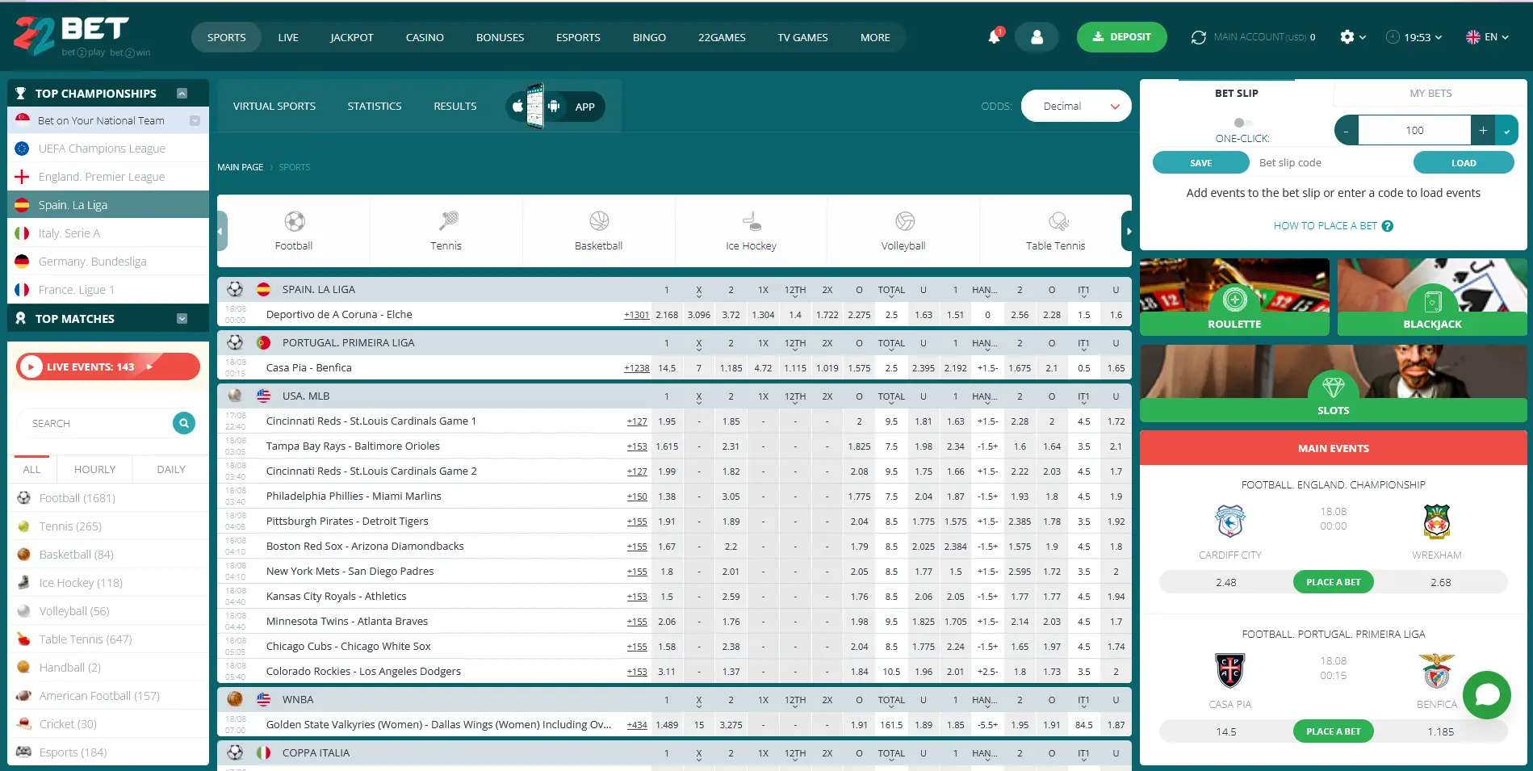Increase the bet stake amount
Viewport: 1533px width, 771px height.
1482,130
